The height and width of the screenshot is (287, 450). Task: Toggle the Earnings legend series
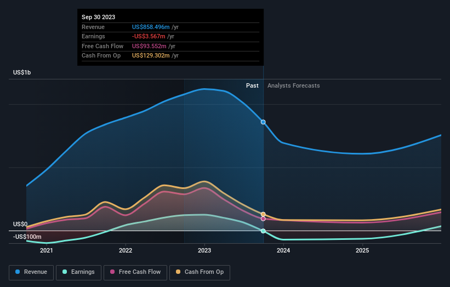point(78,272)
